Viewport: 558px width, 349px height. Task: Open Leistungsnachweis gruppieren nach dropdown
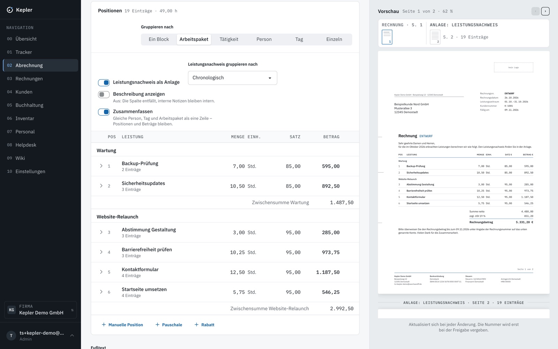232,78
